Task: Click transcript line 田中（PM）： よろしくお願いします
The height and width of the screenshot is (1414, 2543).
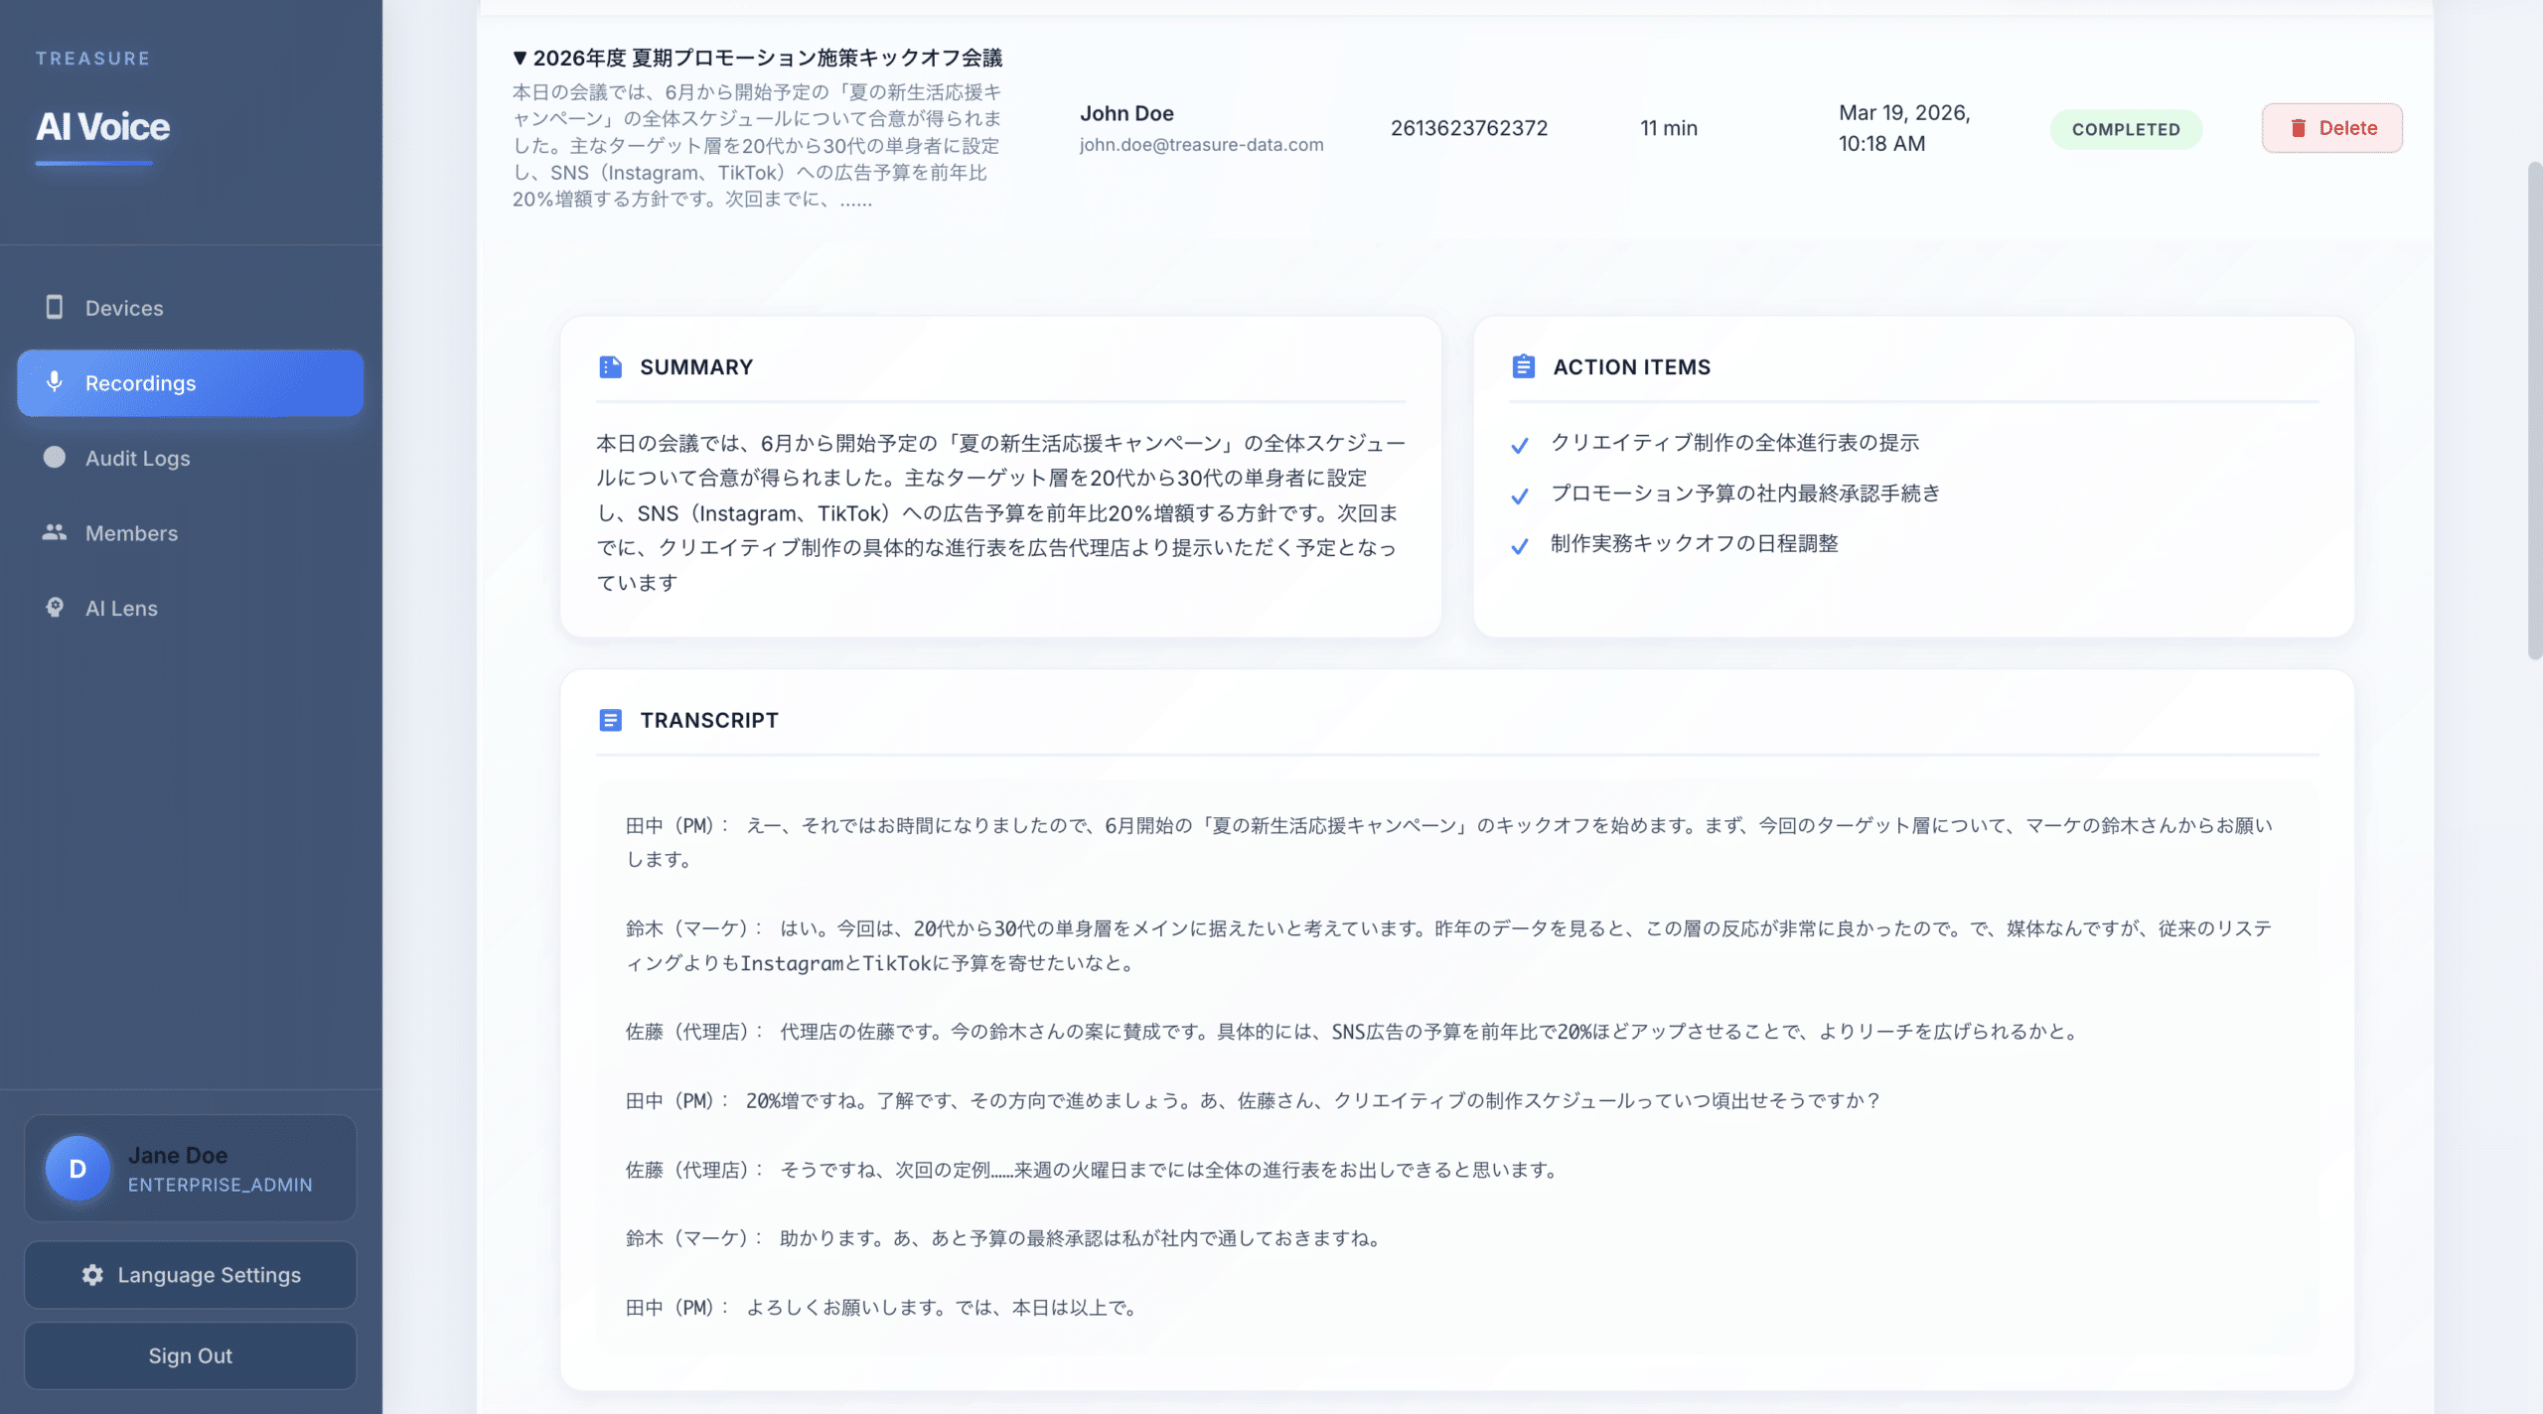Action: coord(883,1308)
